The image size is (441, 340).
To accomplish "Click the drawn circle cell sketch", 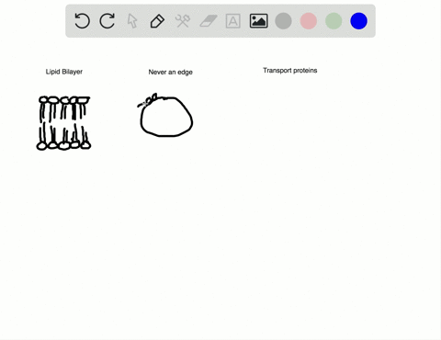I will (165, 115).
